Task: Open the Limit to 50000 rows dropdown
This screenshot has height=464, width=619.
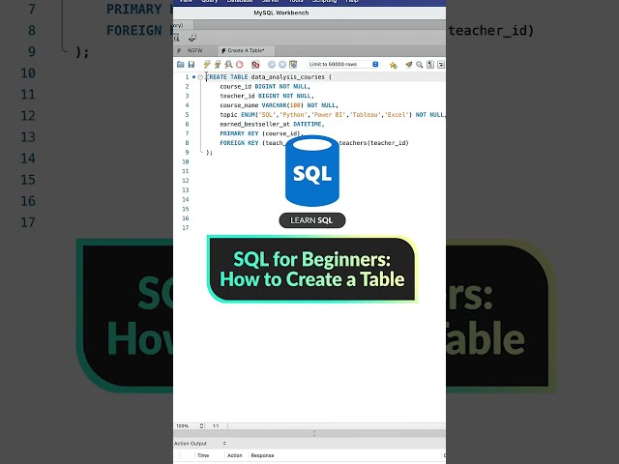Action: 343,64
